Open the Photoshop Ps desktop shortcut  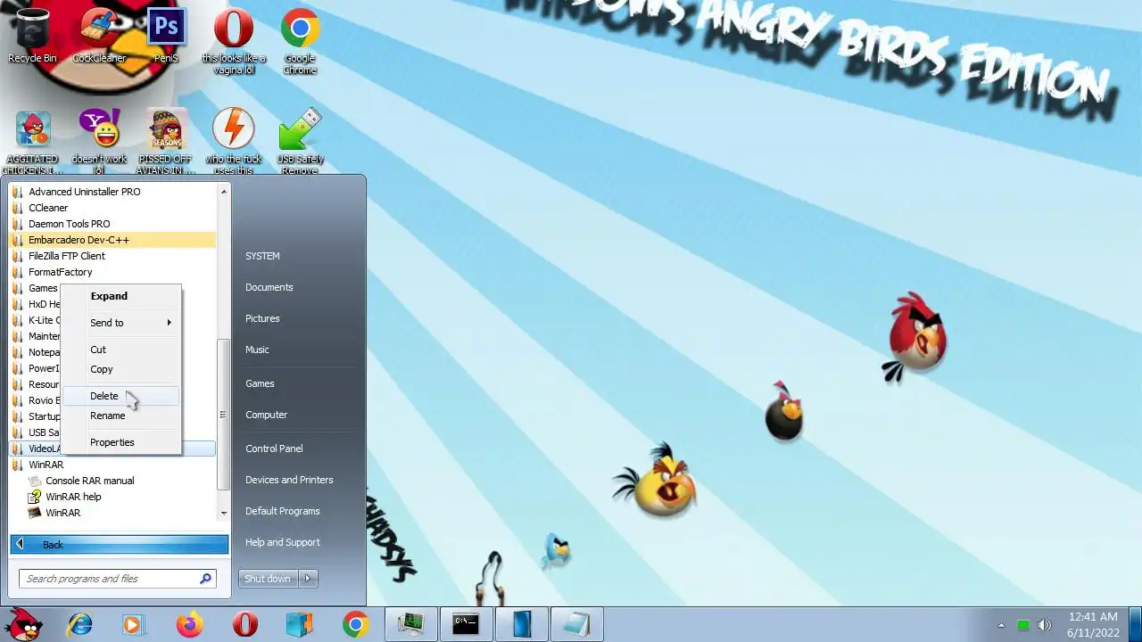point(166,36)
